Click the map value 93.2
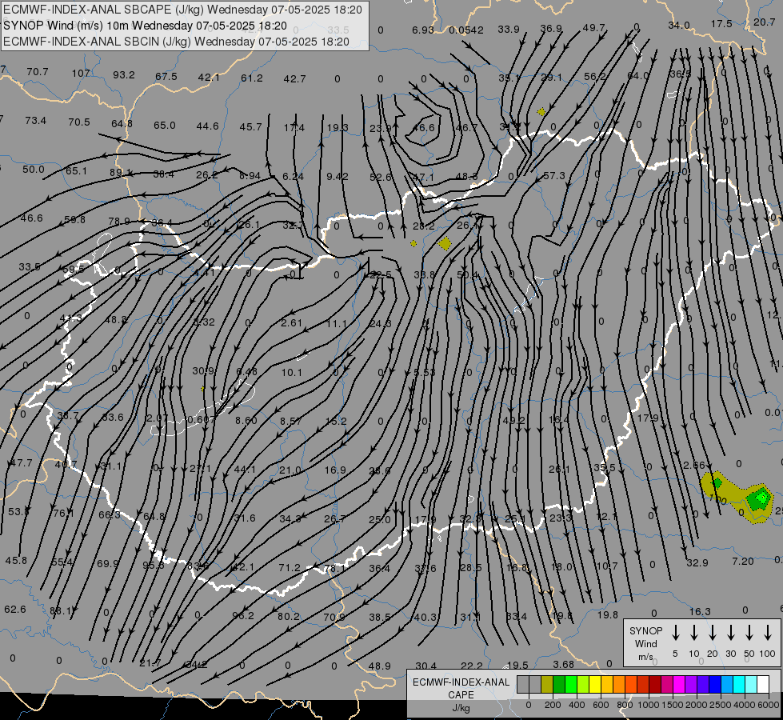This screenshot has width=783, height=720. pyautogui.click(x=124, y=75)
